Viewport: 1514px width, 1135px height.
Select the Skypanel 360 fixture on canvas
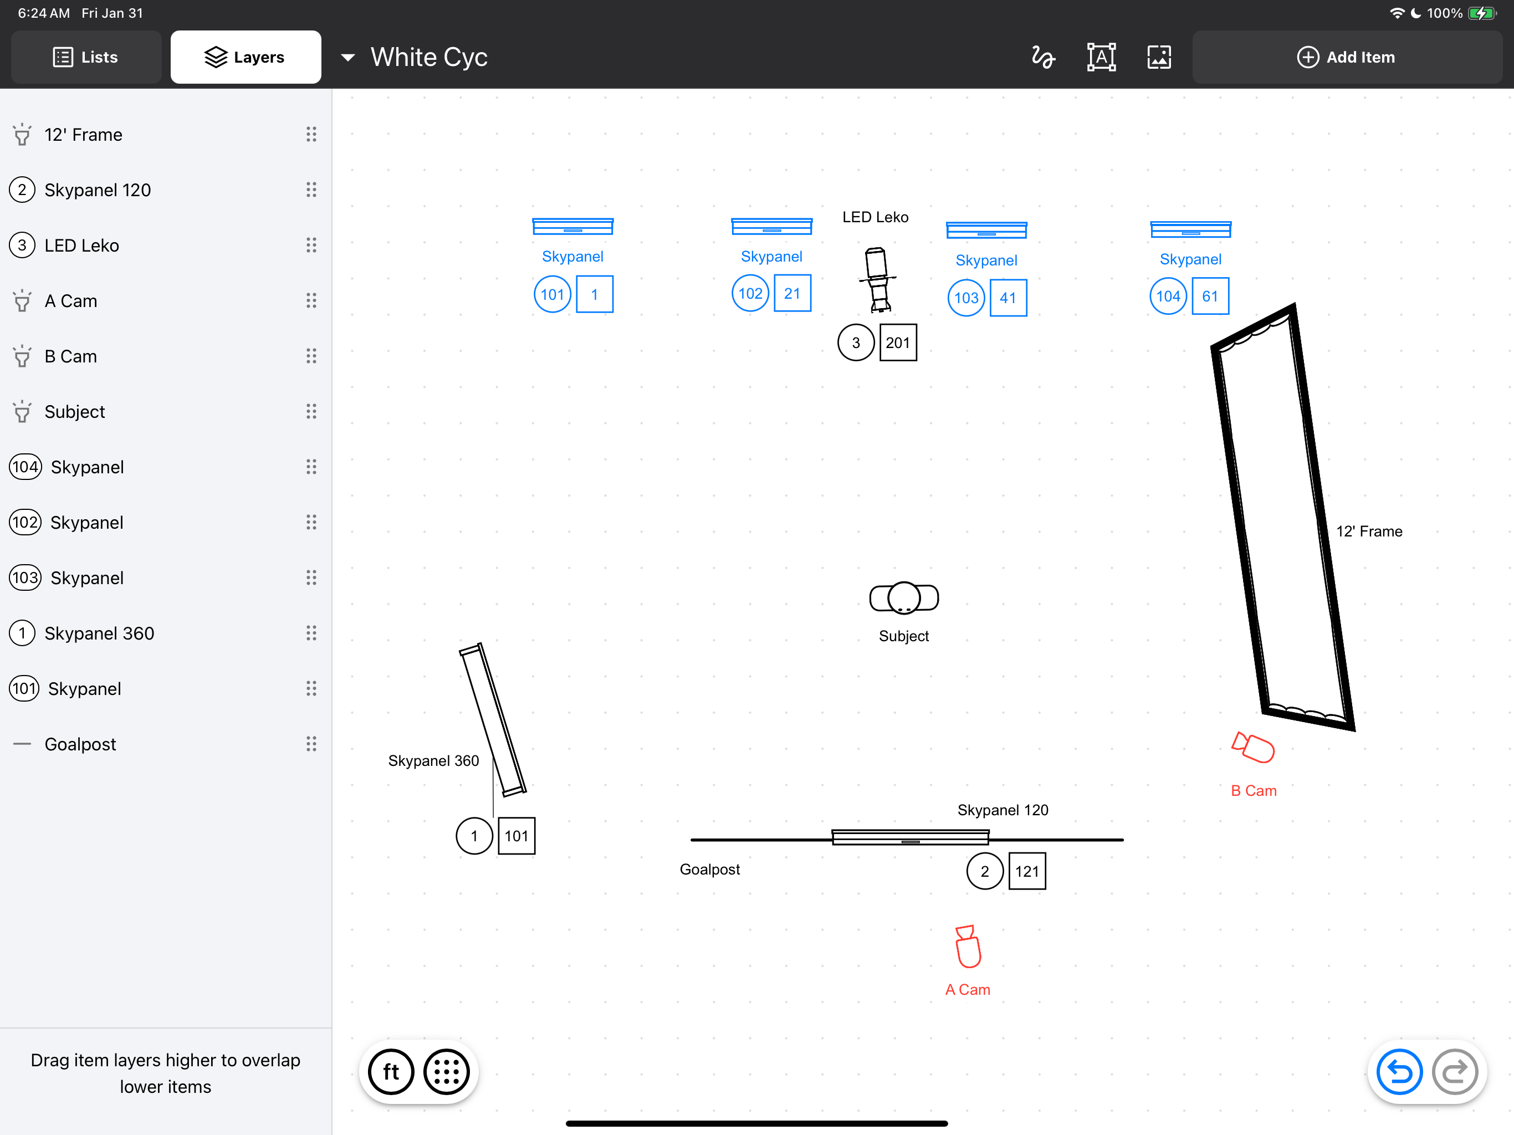coord(493,719)
